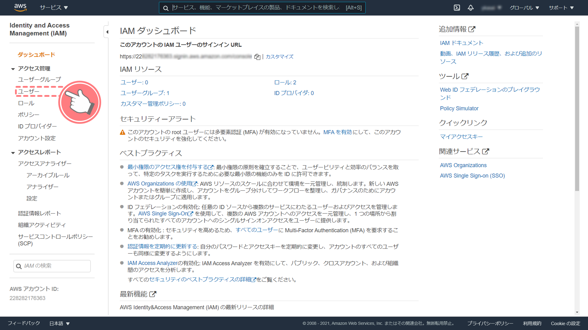Open the ユーザーグループ: 1 resource link

[x=145, y=93]
